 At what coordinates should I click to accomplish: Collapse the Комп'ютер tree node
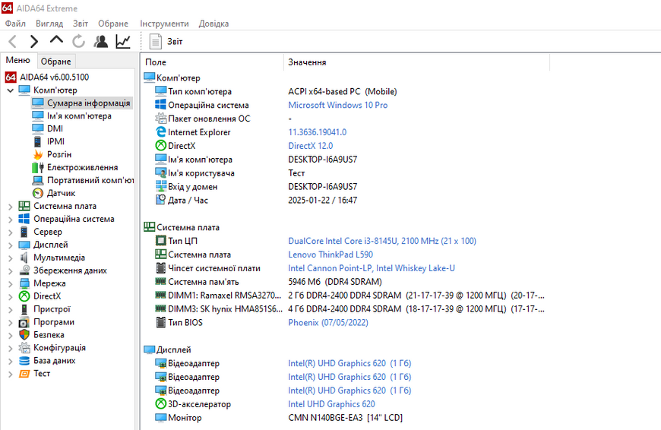tap(11, 90)
